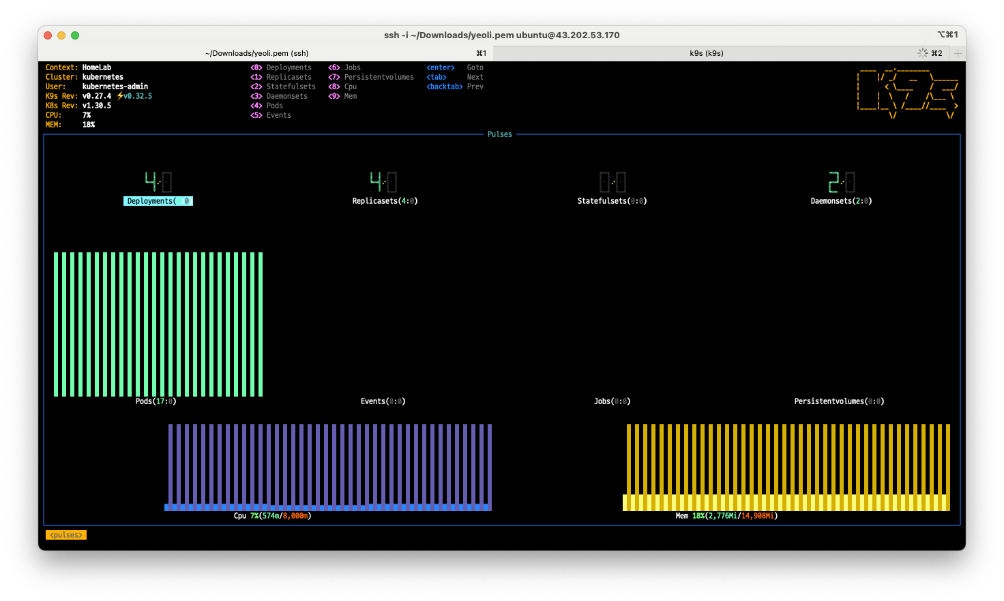Image resolution: width=1004 pixels, height=601 pixels.
Task: Click the Cluster: kubernetes line
Action: pyautogui.click(x=85, y=77)
